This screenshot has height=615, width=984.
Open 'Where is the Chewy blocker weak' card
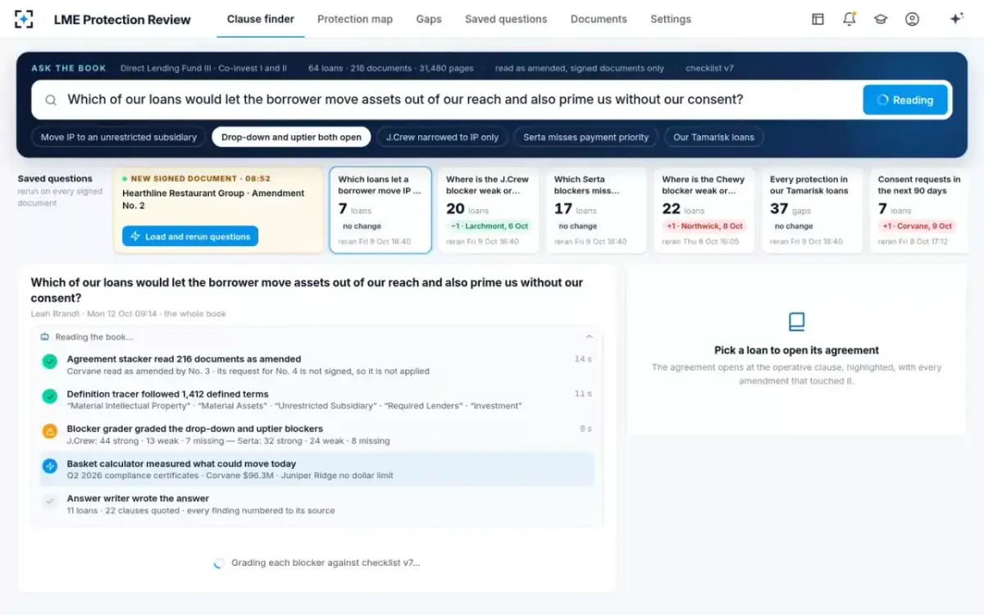[704, 210]
